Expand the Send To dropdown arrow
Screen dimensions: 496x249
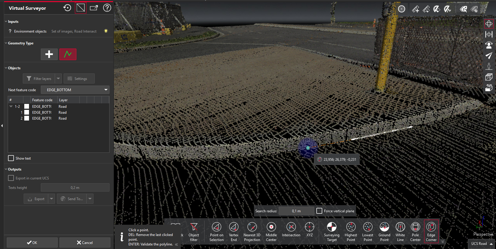click(x=90, y=199)
